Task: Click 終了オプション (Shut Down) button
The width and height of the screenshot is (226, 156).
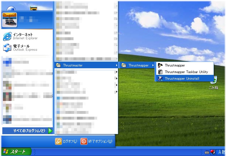Action: (x=96, y=141)
